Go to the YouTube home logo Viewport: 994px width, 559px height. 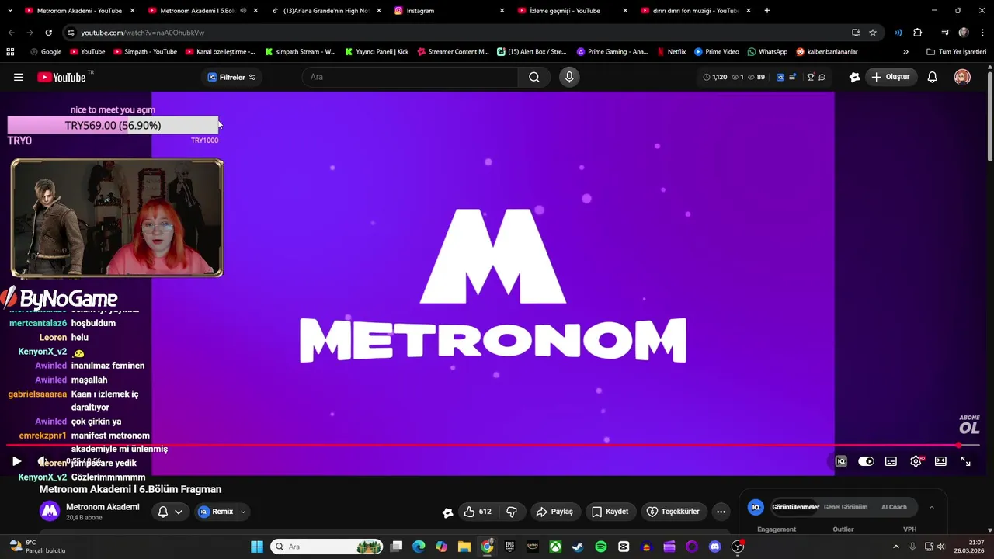tap(61, 77)
